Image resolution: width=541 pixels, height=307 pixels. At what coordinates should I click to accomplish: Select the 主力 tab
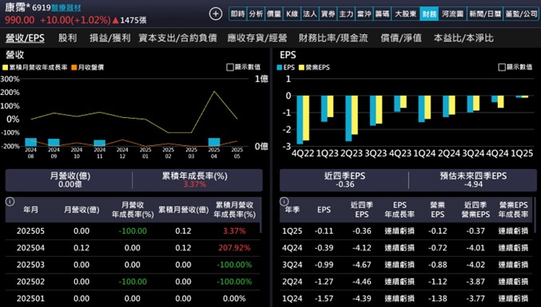pyautogui.click(x=346, y=14)
